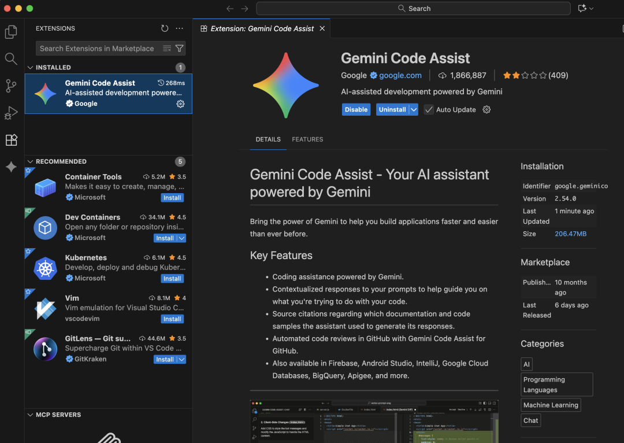Switch to the FEATURES tab

point(307,139)
